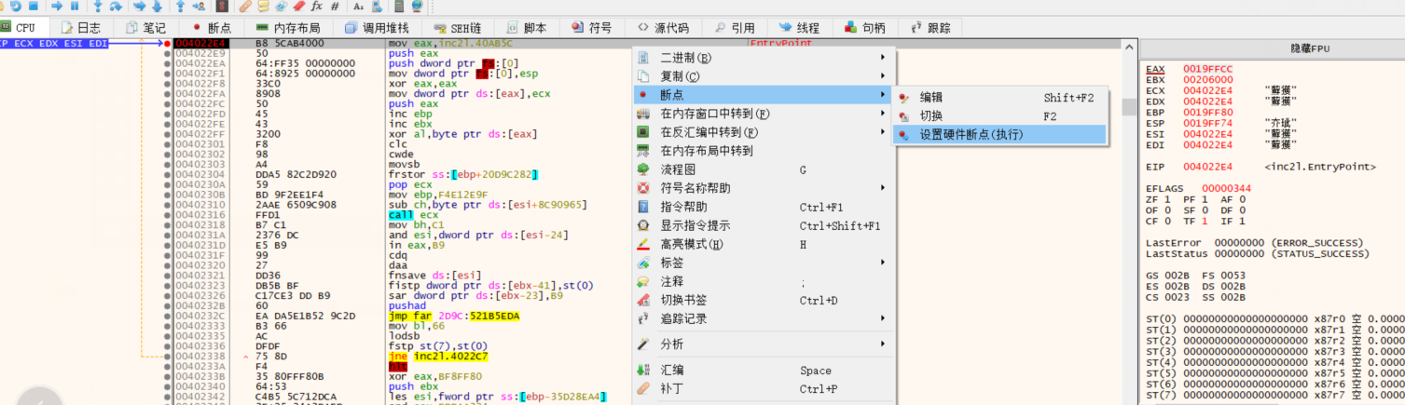Click the 'jmp far 2D9C:521B5EDA' instruction
This screenshot has height=405, width=1405.
click(455, 316)
